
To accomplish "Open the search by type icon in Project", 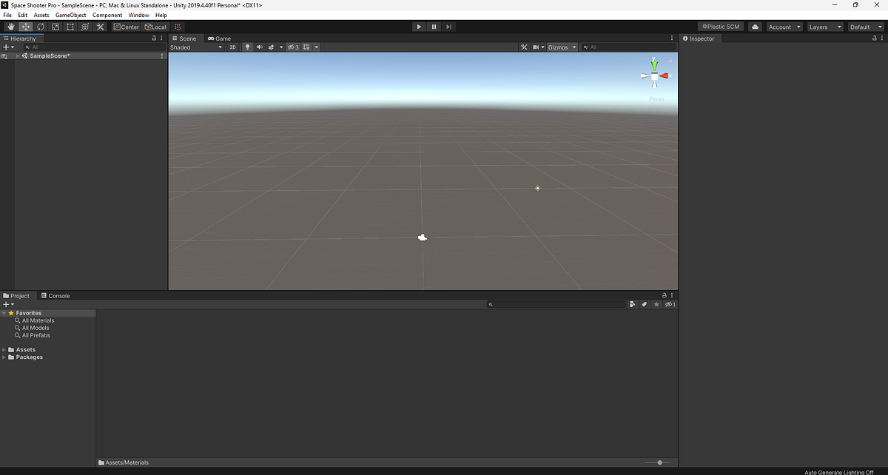I will click(632, 304).
